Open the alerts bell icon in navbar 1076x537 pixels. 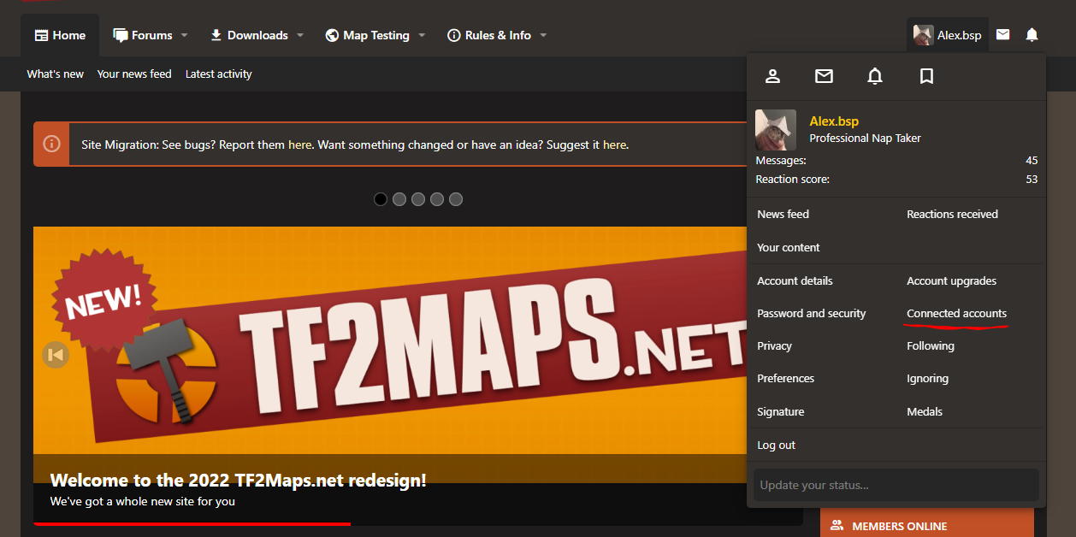click(1032, 35)
